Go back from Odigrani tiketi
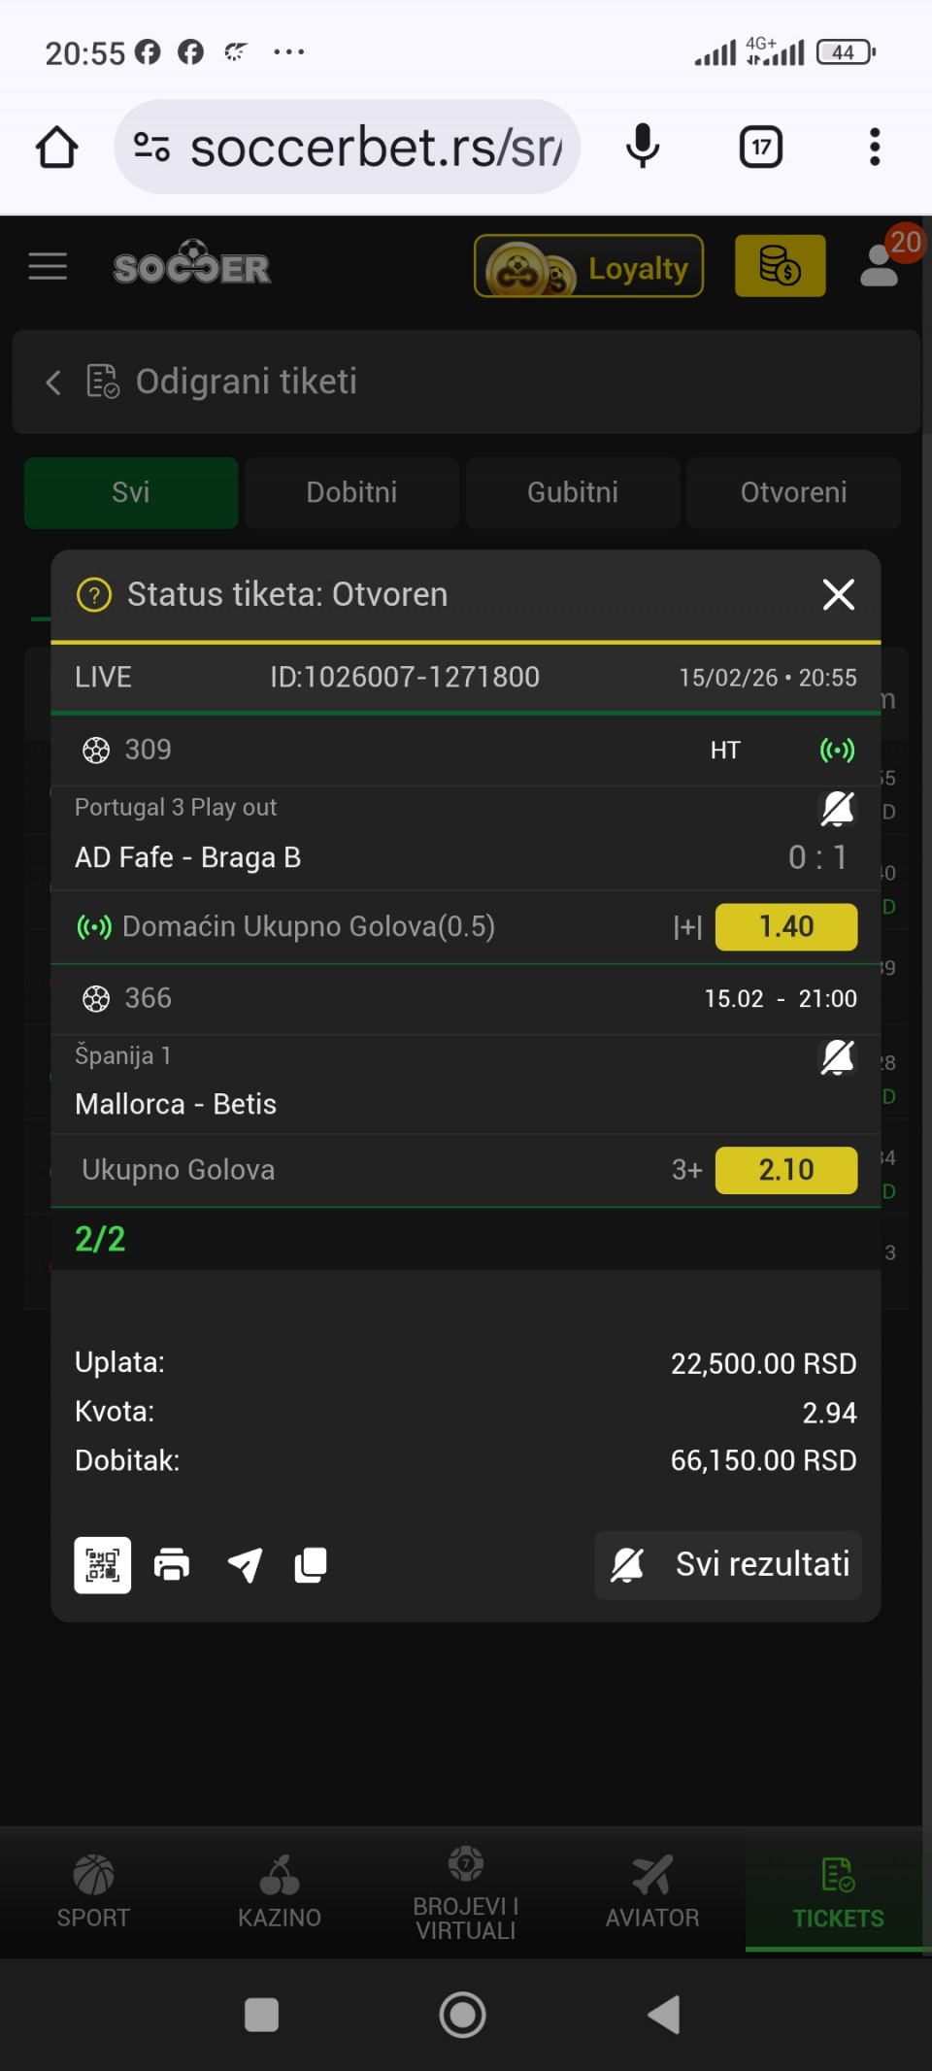The height and width of the screenshot is (2071, 932). (53, 383)
